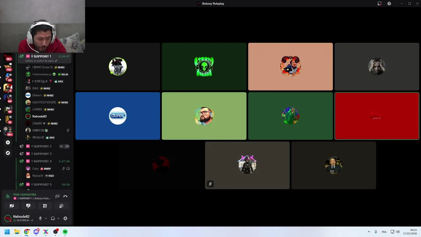
Task: Open the server with 48 badge
Action: [x=8, y=109]
